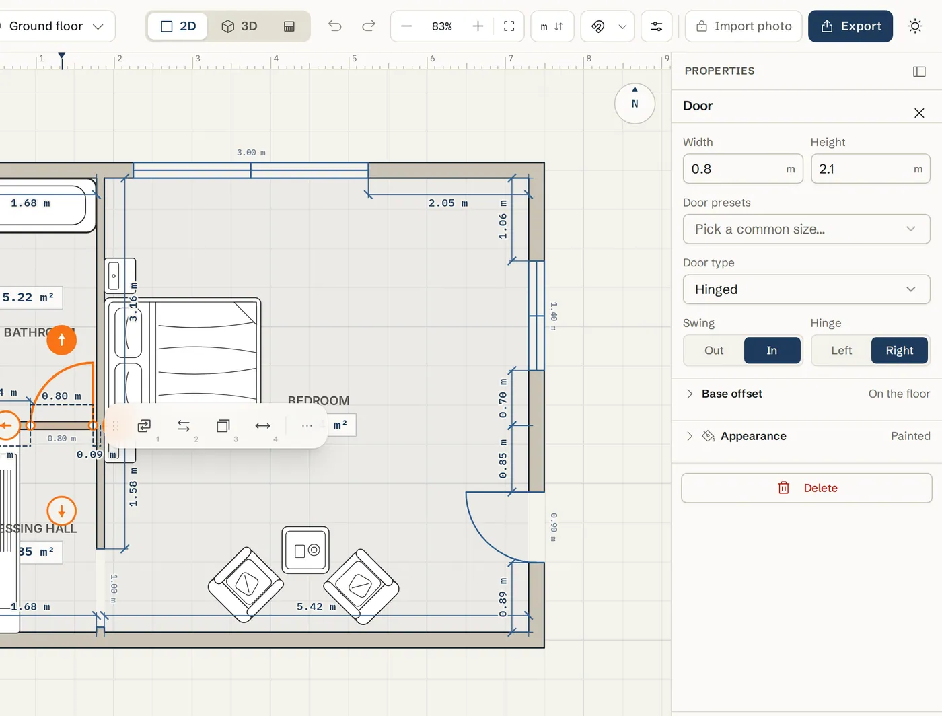942x716 pixels.
Task: Close the Door properties
Action: (919, 113)
